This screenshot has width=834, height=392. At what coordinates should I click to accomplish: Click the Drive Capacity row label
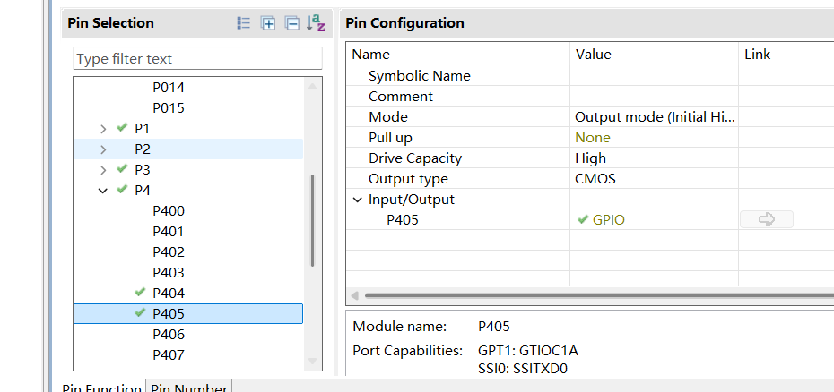tap(415, 158)
